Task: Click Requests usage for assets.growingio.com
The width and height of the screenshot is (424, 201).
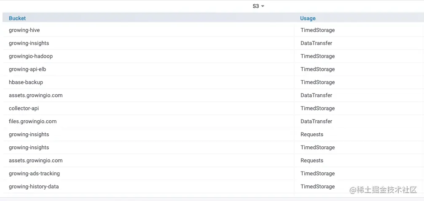Action: point(312,161)
